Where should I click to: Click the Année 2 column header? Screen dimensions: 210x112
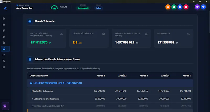point(122,76)
